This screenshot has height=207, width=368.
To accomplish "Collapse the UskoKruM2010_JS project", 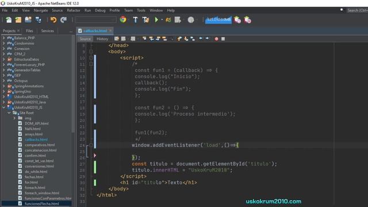I will pyautogui.click(x=3, y=108).
